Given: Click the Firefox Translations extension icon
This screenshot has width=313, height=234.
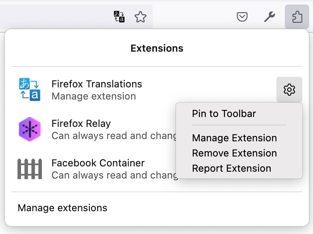Looking at the screenshot, I should click(x=30, y=90).
